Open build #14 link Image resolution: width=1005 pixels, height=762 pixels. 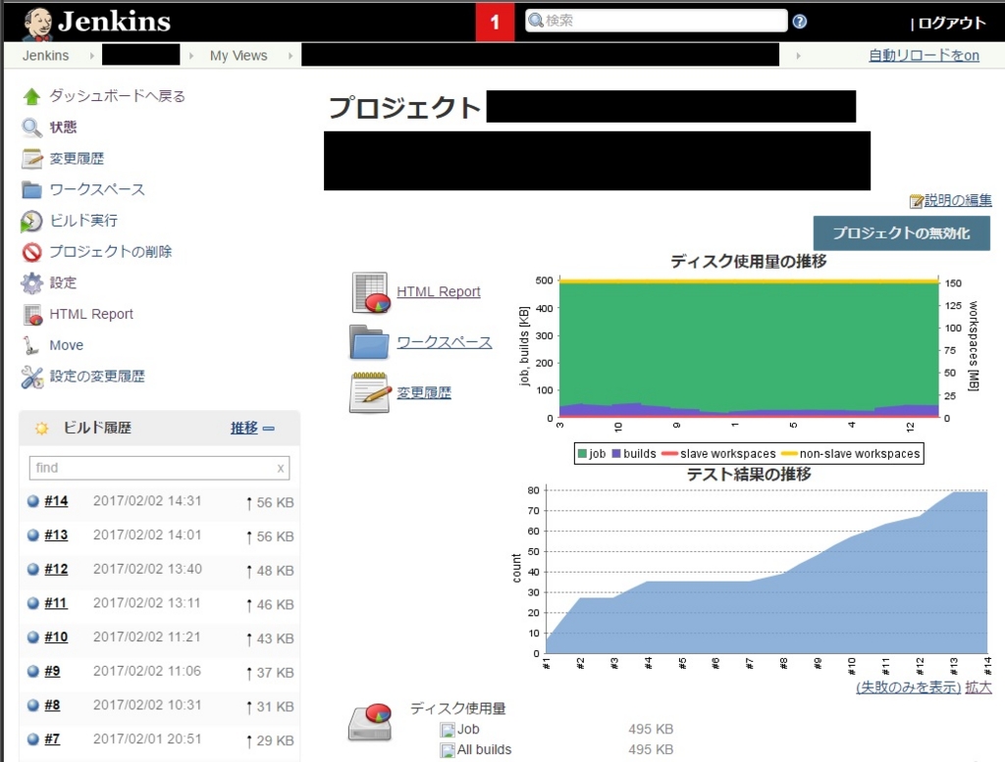(x=56, y=501)
